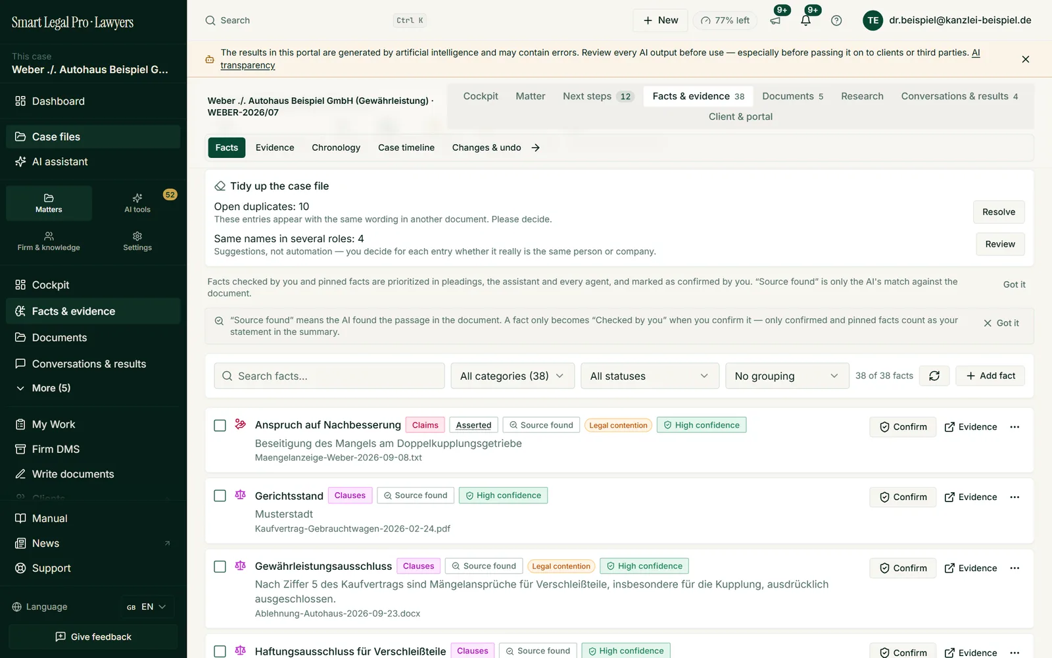Open more options for Gerichtsstand fact

[x=1015, y=497]
